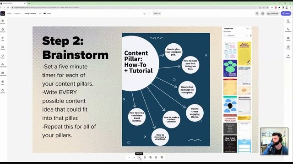Open the project more options menu
This screenshot has width=293, height=164.
point(40,13)
